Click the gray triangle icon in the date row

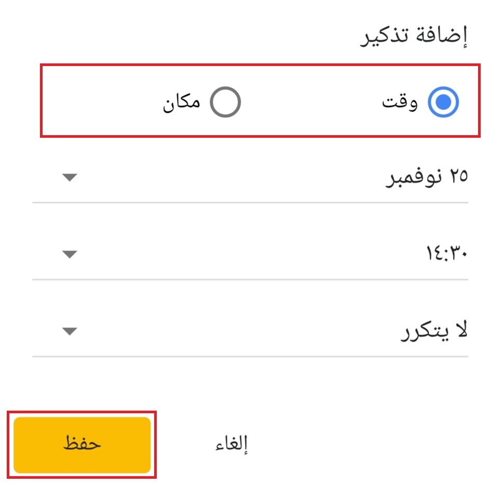point(69,178)
